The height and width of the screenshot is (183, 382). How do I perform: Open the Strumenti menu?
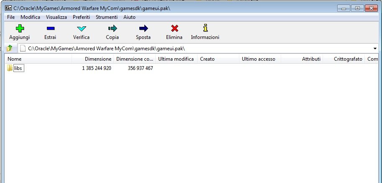107,17
